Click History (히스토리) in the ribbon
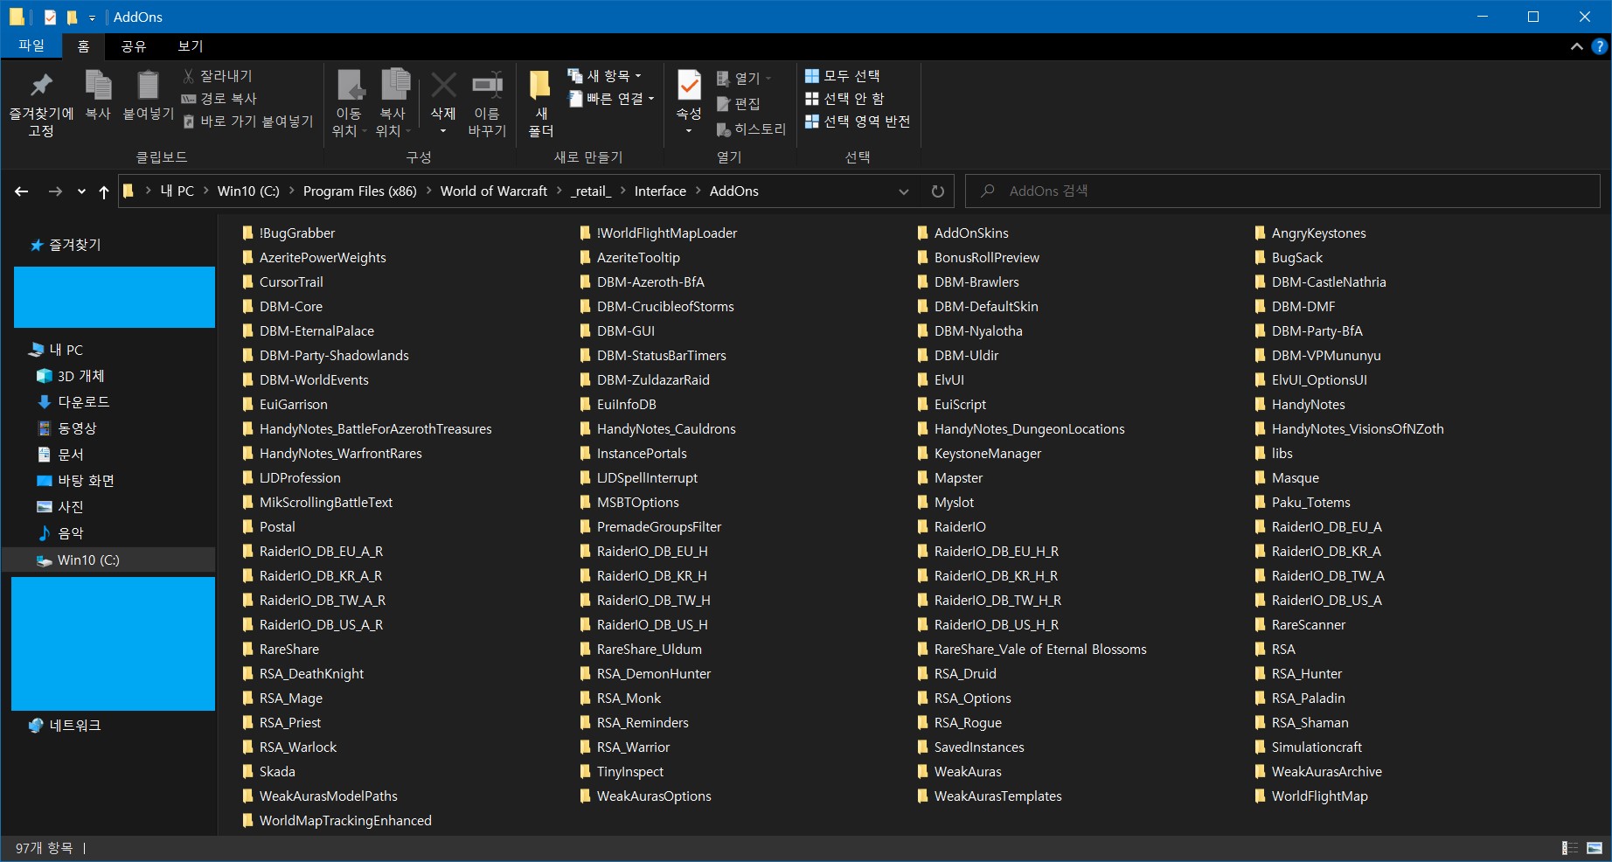The width and height of the screenshot is (1612, 862). (x=751, y=129)
